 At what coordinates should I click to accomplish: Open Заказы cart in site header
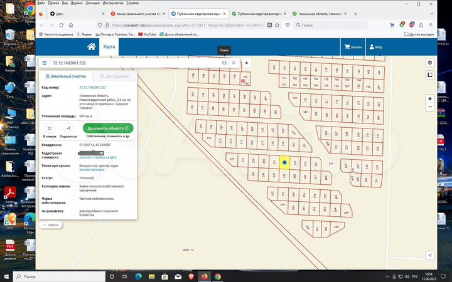(x=353, y=46)
